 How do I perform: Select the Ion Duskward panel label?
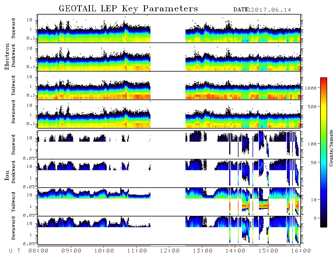[x=13, y=172]
